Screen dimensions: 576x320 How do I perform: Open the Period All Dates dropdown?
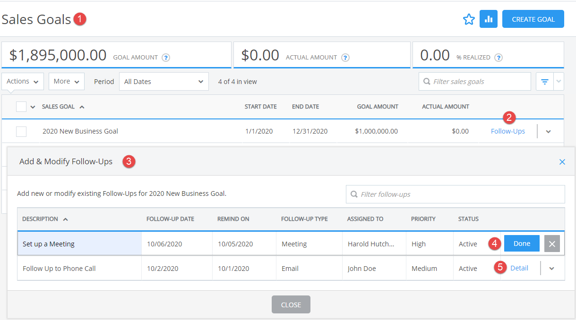(164, 81)
